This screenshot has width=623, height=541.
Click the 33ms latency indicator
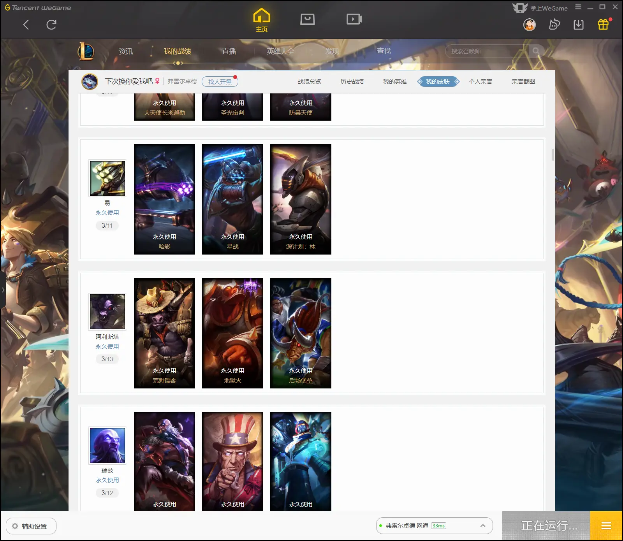(x=438, y=526)
